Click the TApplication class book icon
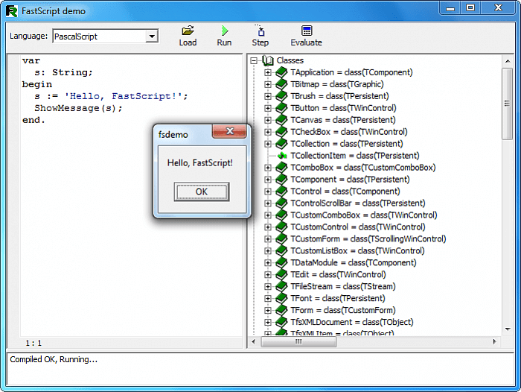Viewport: 521px width, 392px height. click(x=281, y=72)
